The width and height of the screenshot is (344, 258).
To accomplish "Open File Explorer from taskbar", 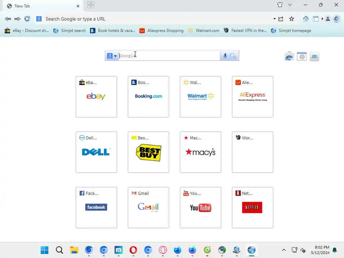I will (x=74, y=250).
